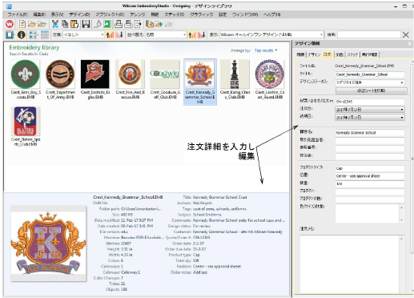Viewport: 414px width, 298px height.
Task: Click the document with arrow icon
Action: 138,24
